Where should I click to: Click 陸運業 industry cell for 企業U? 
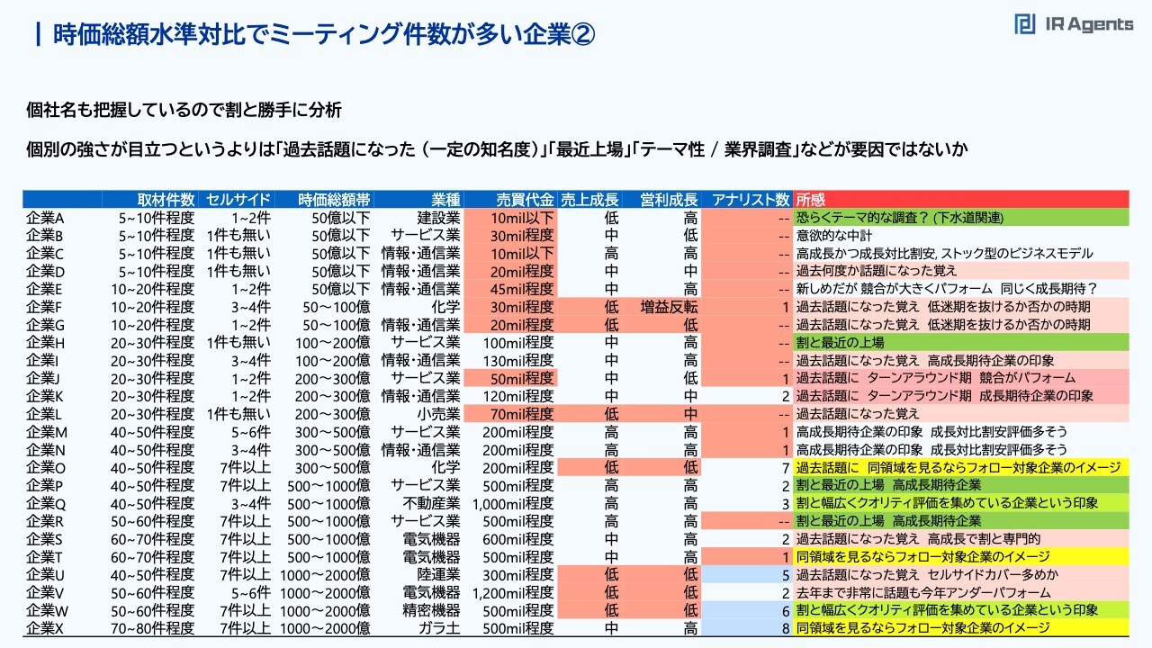(x=437, y=574)
